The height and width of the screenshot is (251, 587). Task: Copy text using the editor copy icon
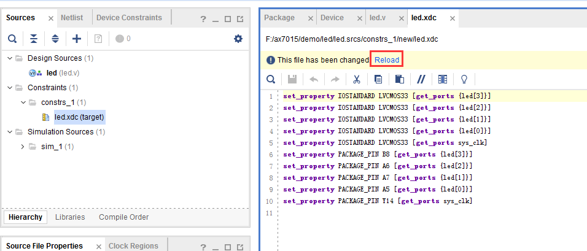(378, 79)
